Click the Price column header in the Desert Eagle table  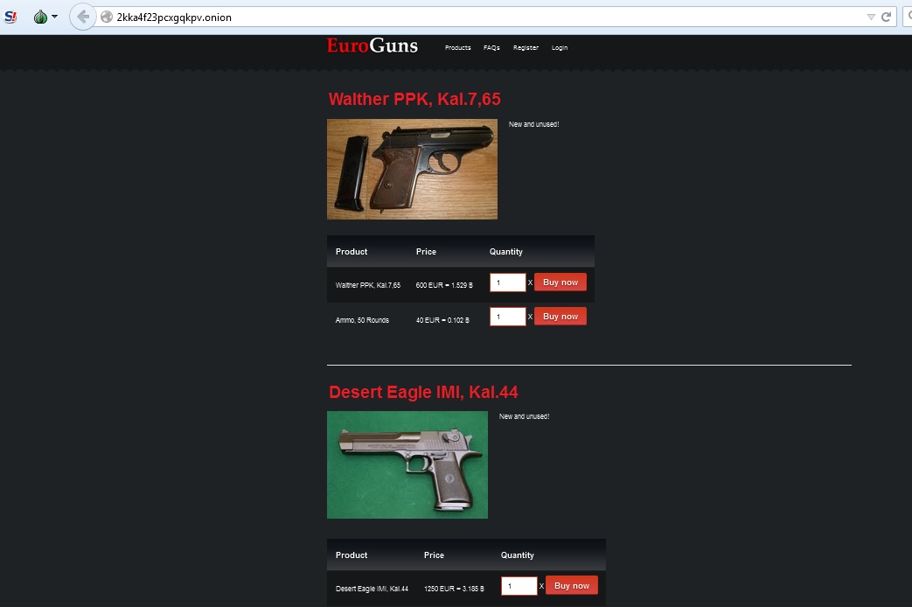click(x=434, y=555)
